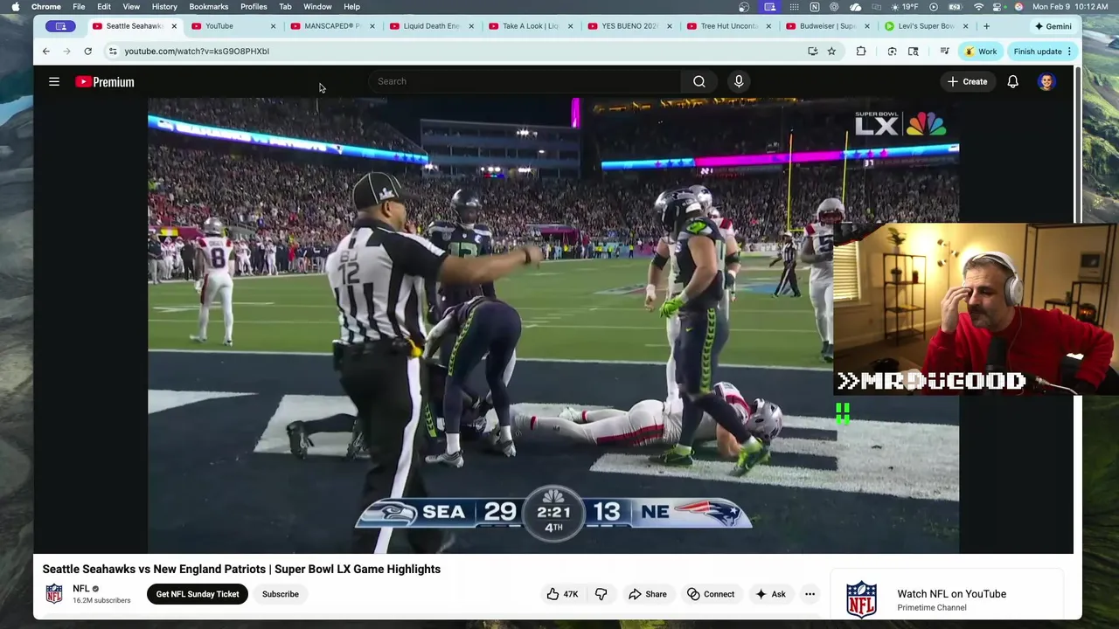Open Apple menu

pos(15,7)
